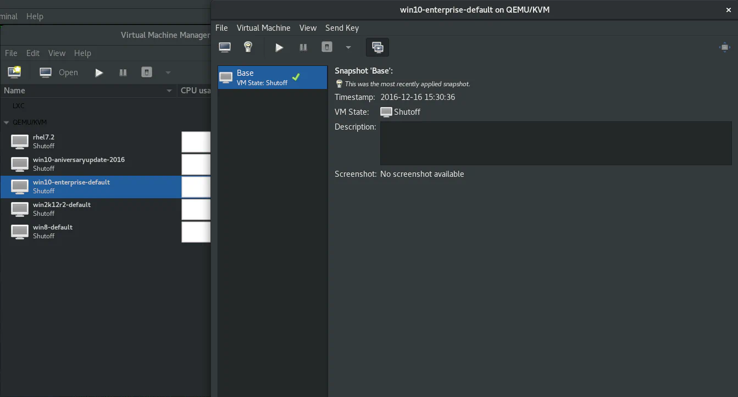The height and width of the screenshot is (397, 738).
Task: Click the most recently applied snapshot note
Action: tap(407, 84)
